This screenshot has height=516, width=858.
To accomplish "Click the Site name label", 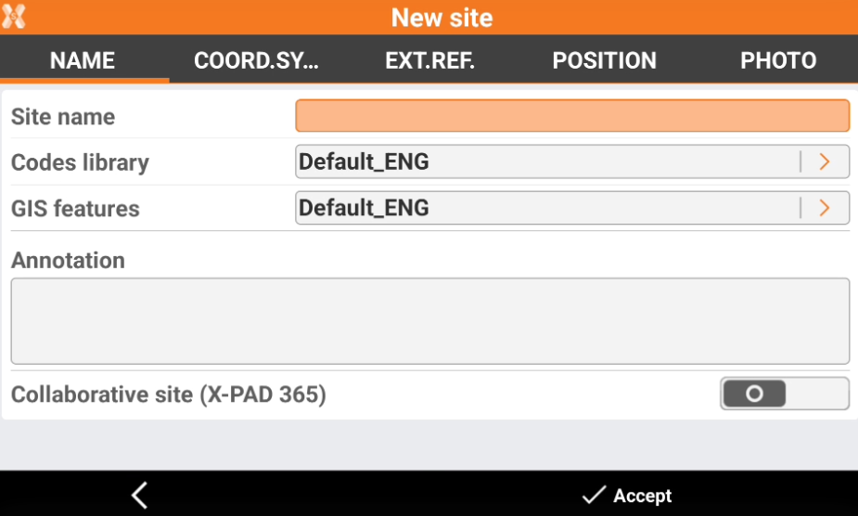I will [x=63, y=117].
